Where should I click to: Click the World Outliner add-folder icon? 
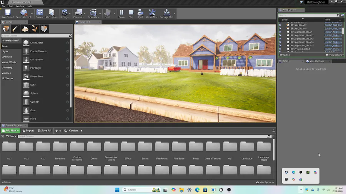(342, 15)
